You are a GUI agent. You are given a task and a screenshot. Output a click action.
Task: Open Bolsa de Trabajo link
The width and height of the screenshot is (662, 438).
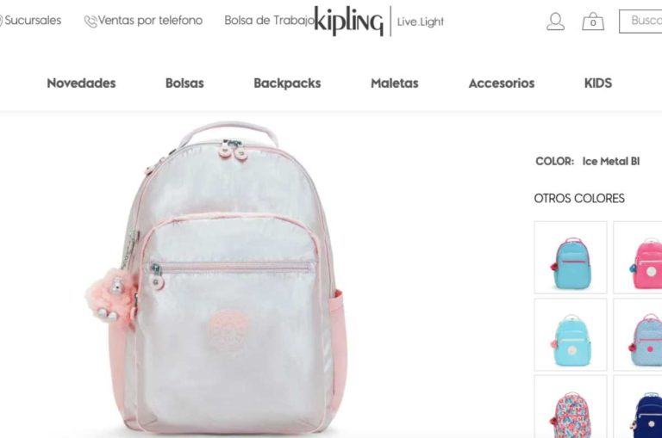point(269,21)
